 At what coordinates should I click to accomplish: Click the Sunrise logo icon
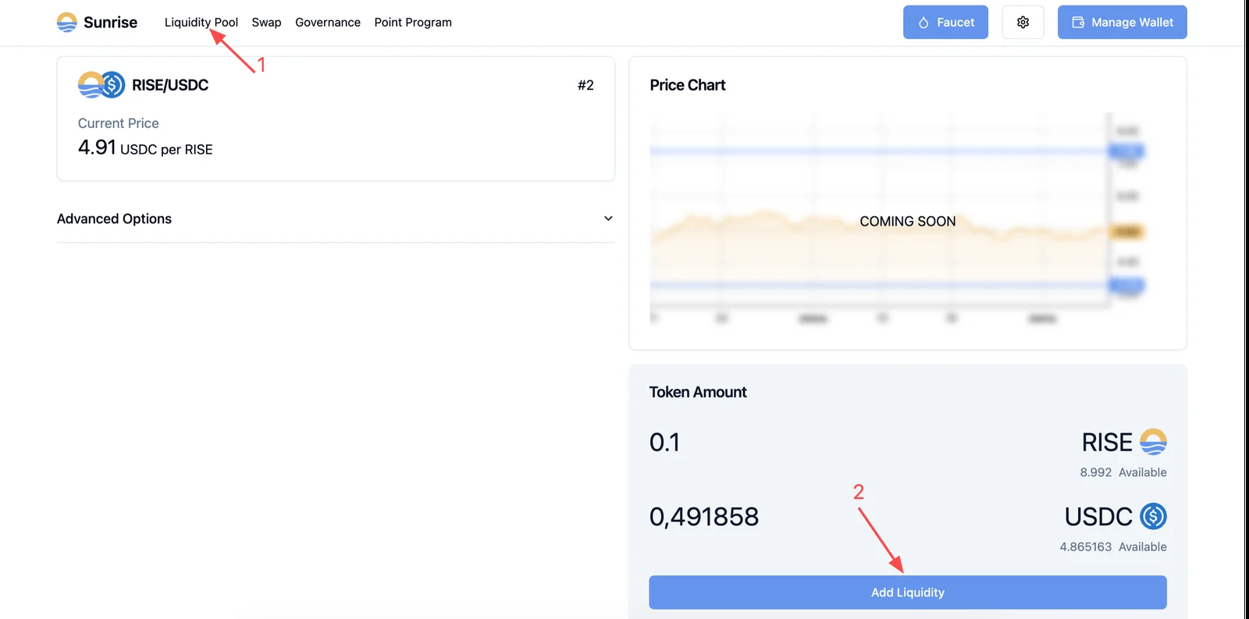pyautogui.click(x=67, y=22)
